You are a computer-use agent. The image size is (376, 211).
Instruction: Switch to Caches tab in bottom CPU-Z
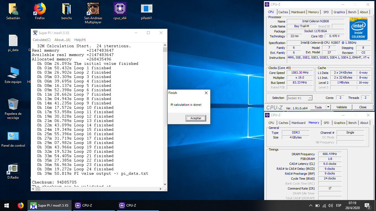click(284, 123)
